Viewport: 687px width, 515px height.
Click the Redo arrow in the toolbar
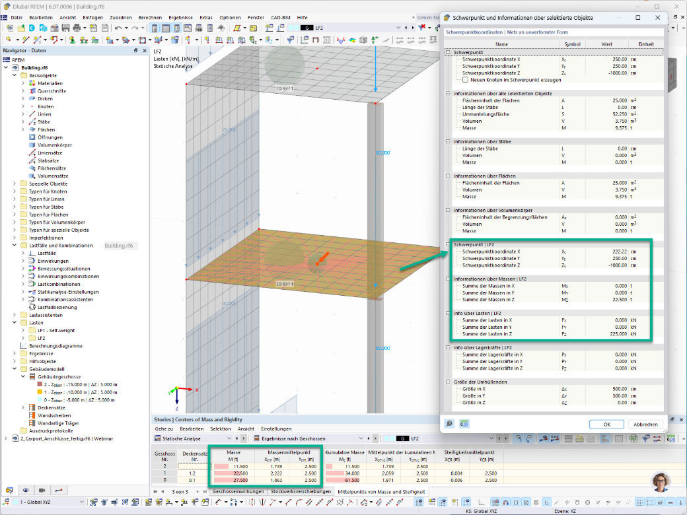pos(135,28)
